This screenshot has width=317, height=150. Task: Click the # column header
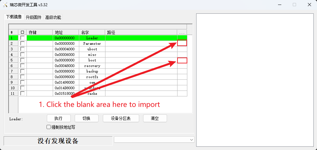pos(13,32)
